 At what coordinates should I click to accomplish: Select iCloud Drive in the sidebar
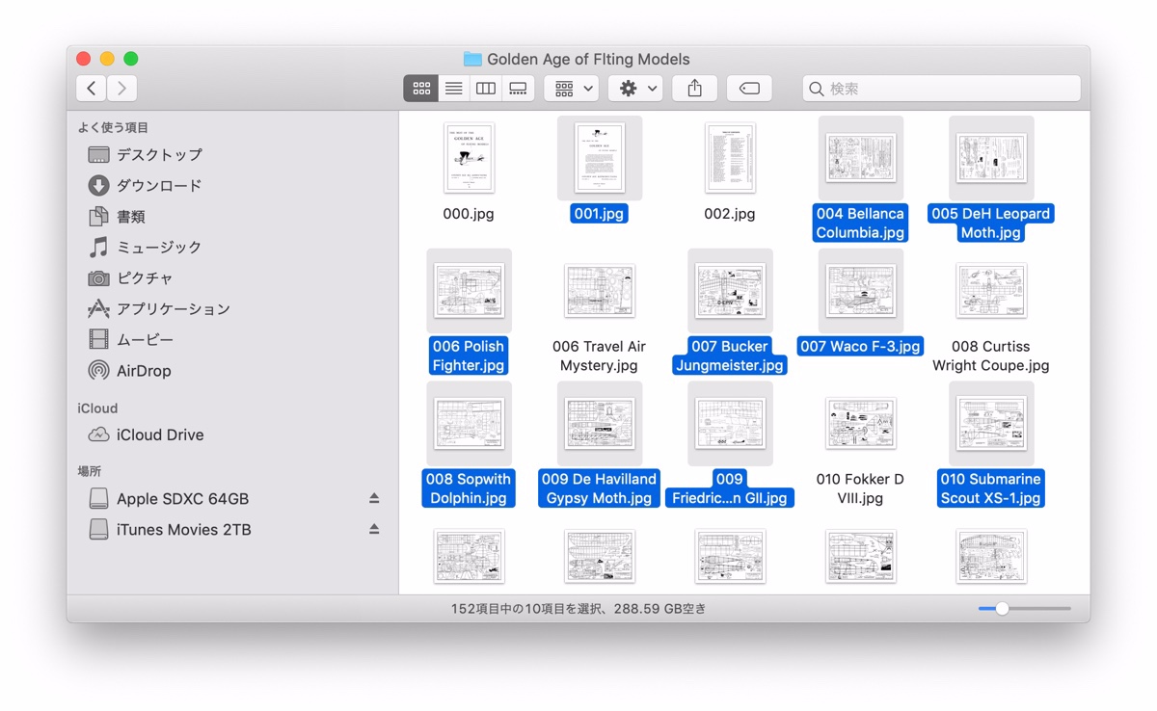click(x=159, y=434)
